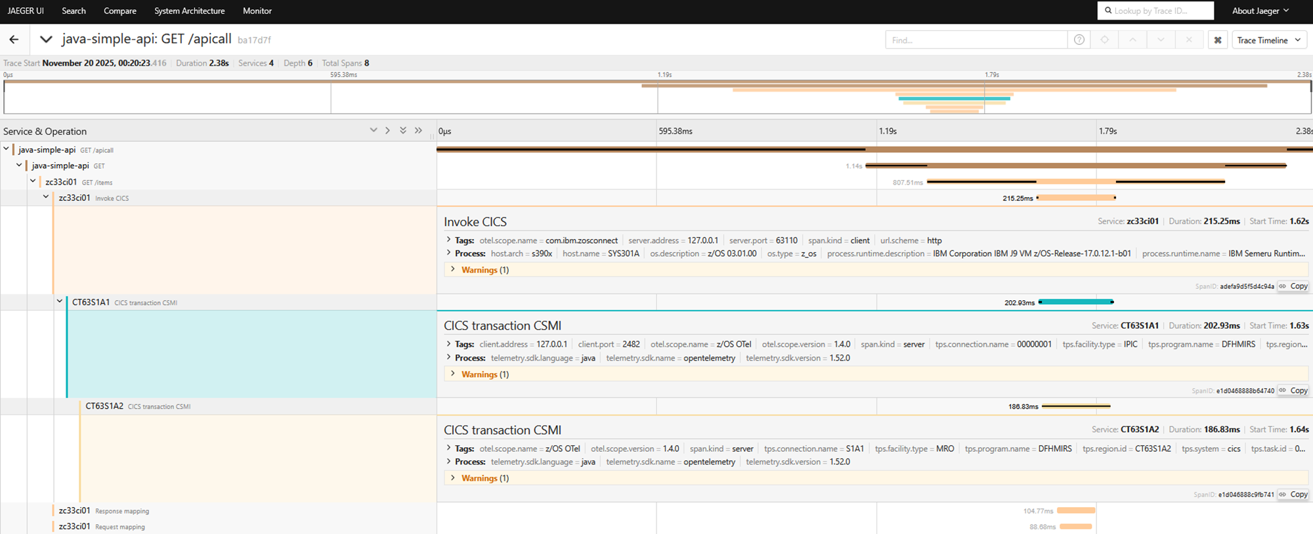The width and height of the screenshot is (1313, 534).
Task: Click the Response mapping span bar, 104.77ms
Action: (x=1076, y=510)
